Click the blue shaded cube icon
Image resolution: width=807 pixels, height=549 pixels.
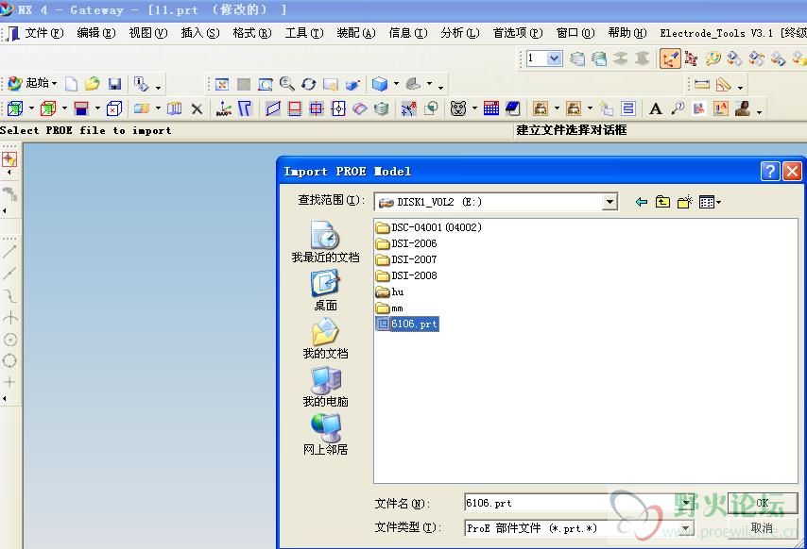tap(379, 84)
